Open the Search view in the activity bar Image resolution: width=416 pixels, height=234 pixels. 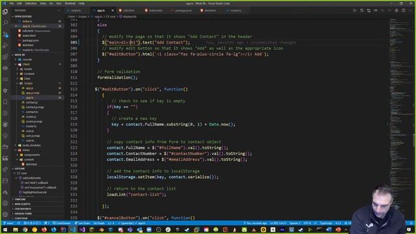coord(5,23)
